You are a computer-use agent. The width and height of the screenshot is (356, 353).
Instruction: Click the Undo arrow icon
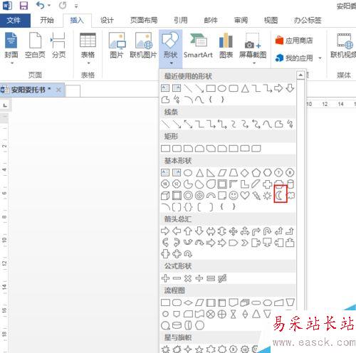41,5
